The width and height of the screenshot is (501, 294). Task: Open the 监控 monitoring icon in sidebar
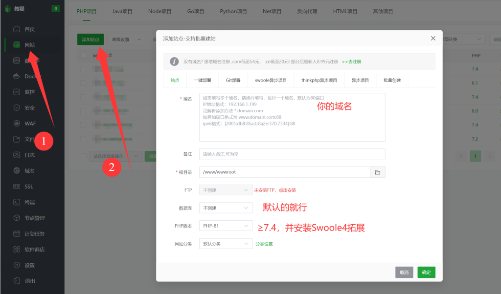(17, 92)
